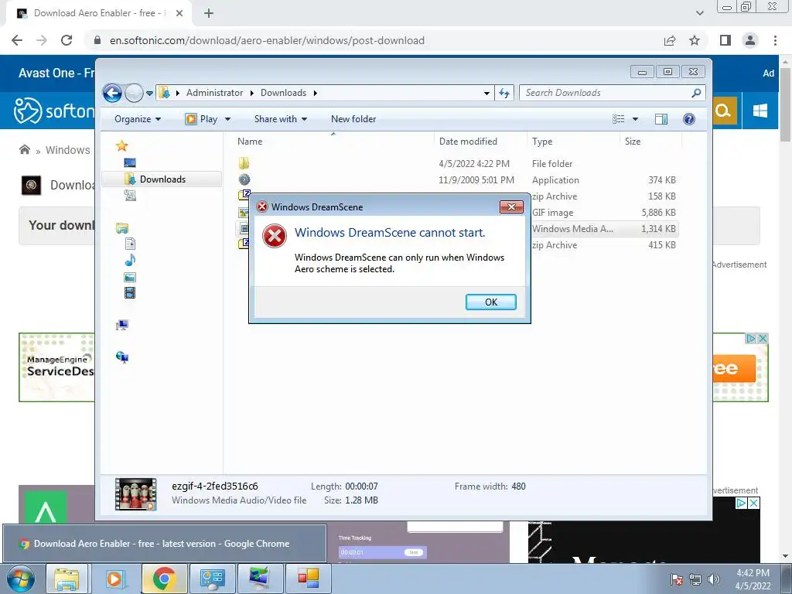Click the Softonic home breadcrumb icon
The image size is (792, 594).
click(24, 149)
